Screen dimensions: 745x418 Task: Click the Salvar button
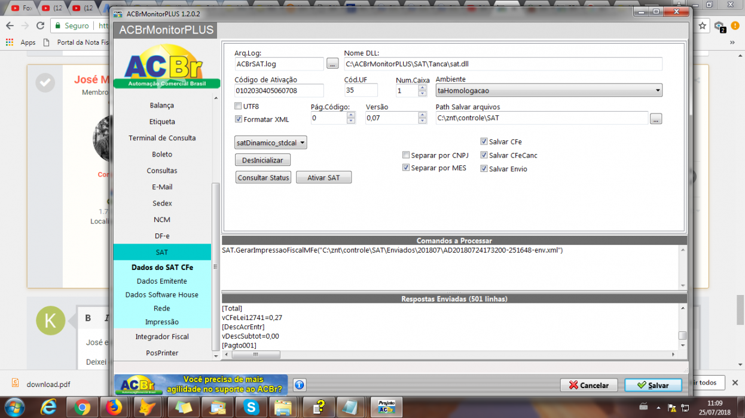tap(653, 385)
